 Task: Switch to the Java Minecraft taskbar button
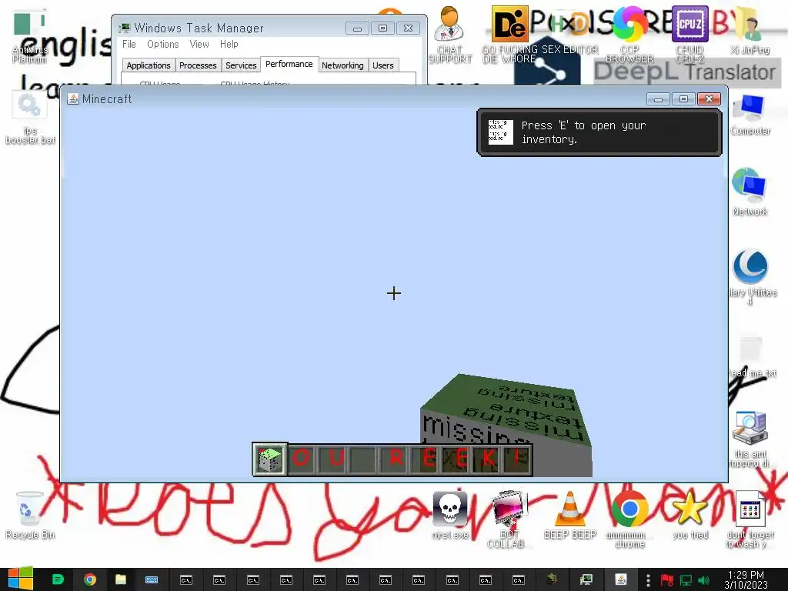[621, 579]
